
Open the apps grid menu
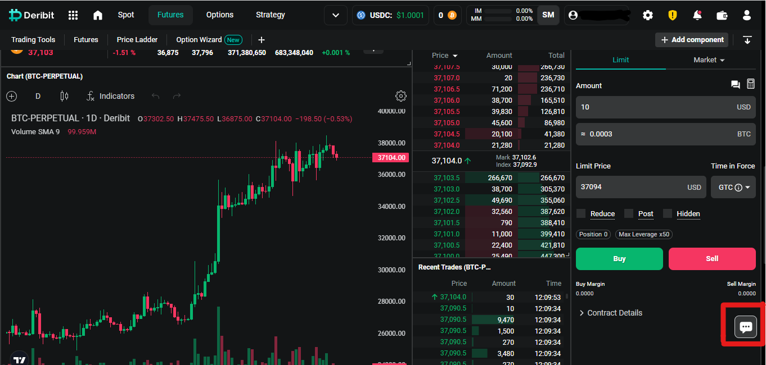click(x=73, y=15)
